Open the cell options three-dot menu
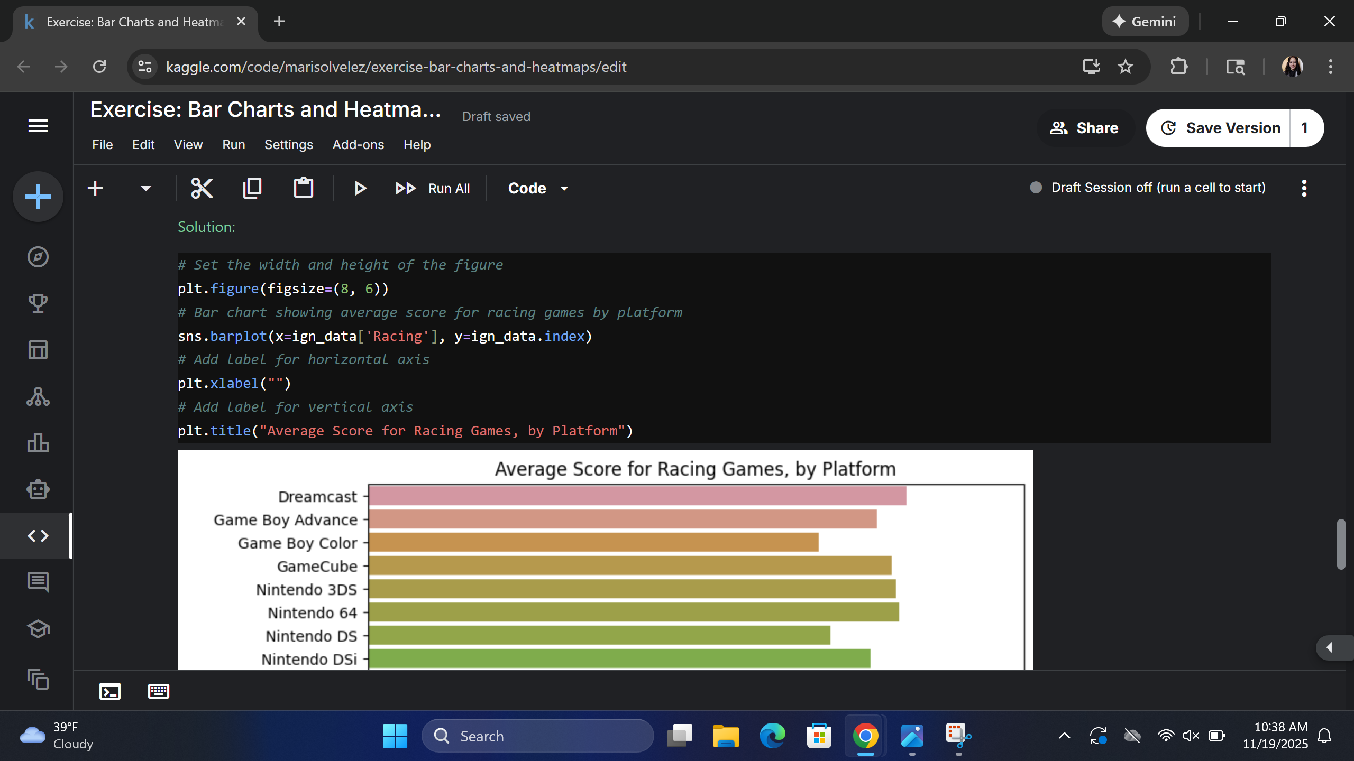The width and height of the screenshot is (1354, 761). [x=1304, y=188]
